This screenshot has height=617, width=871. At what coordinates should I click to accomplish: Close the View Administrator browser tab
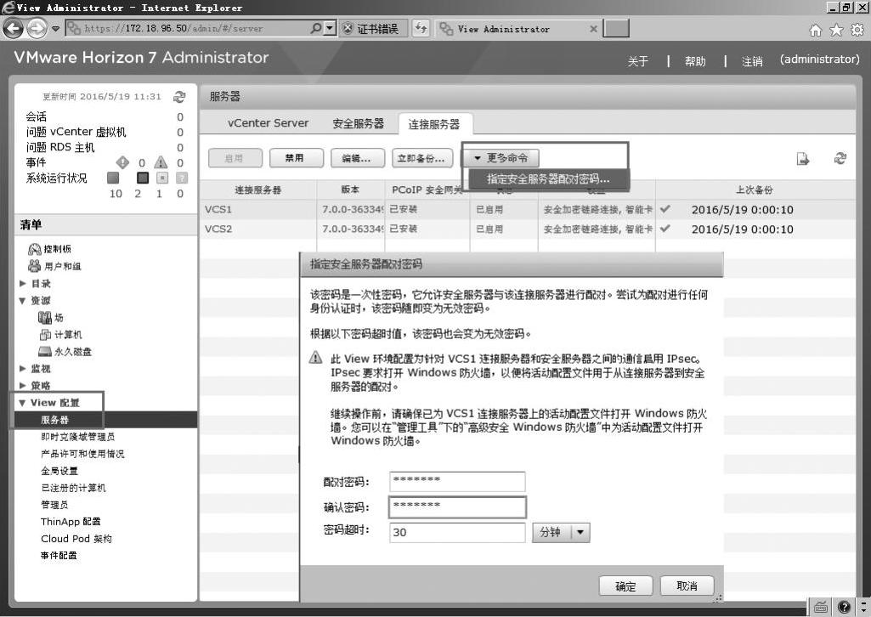(593, 29)
